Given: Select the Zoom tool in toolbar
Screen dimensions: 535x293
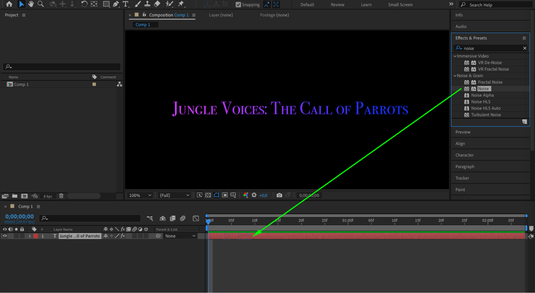Looking at the screenshot, I should (40, 4).
